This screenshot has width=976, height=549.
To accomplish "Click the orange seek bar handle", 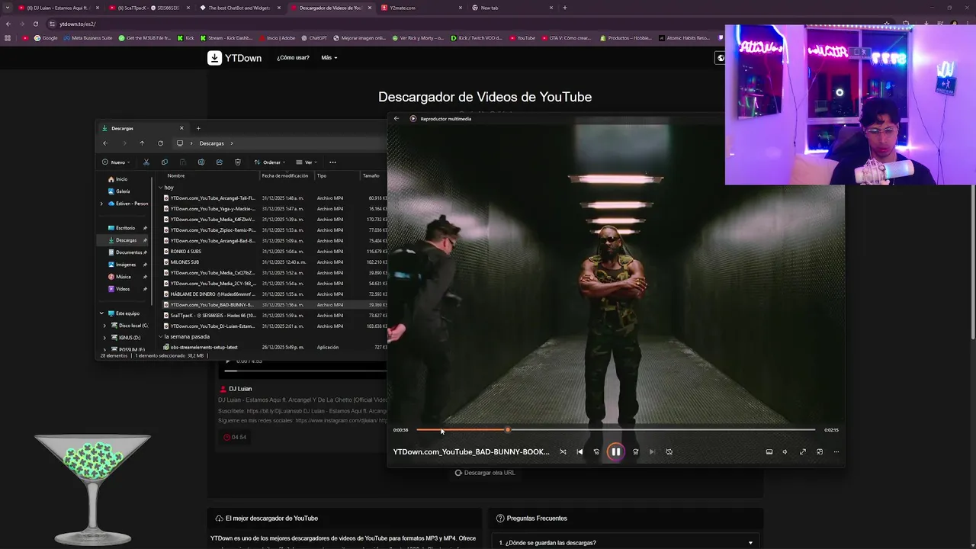I will coord(508,429).
